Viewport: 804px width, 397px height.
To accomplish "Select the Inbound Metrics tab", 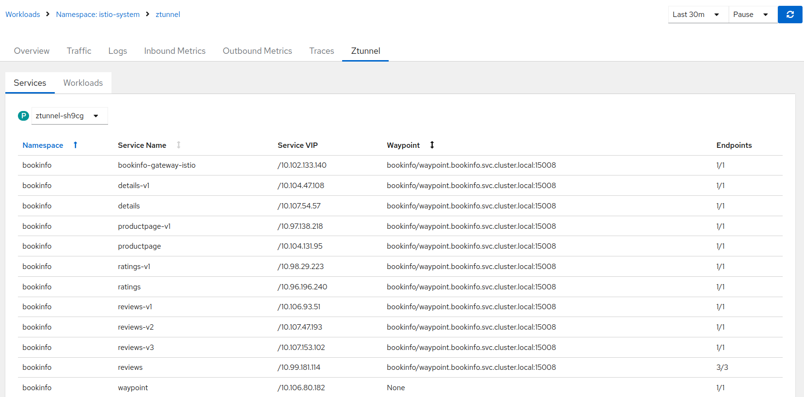I will 174,51.
